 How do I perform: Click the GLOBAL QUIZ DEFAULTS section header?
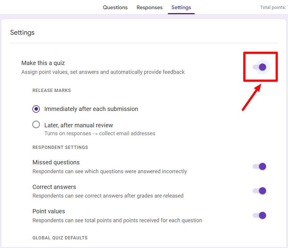(60, 238)
